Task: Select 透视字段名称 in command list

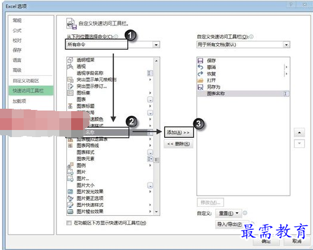Action: pos(110,73)
